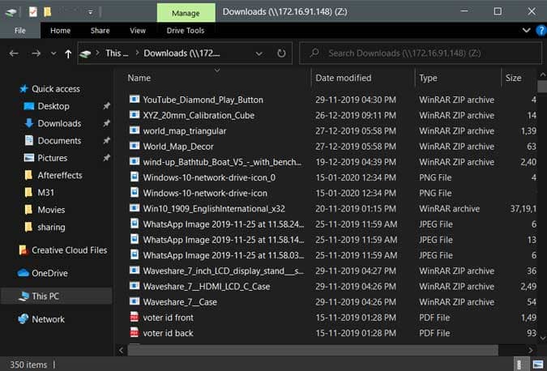Open the Help question mark icon
This screenshot has width=547, height=371.
(x=539, y=30)
